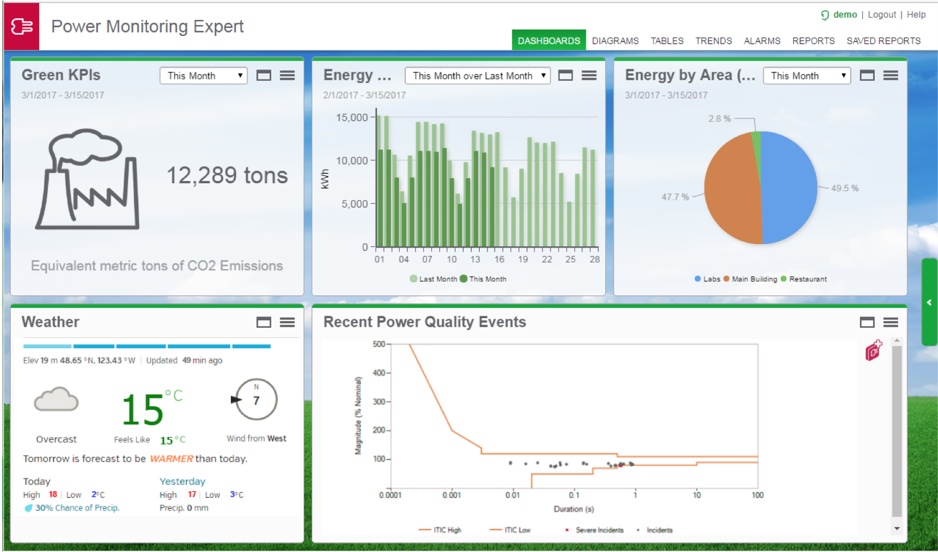Toggle the This Month legend series
Viewport: 938px width, 552px height.
coord(483,279)
